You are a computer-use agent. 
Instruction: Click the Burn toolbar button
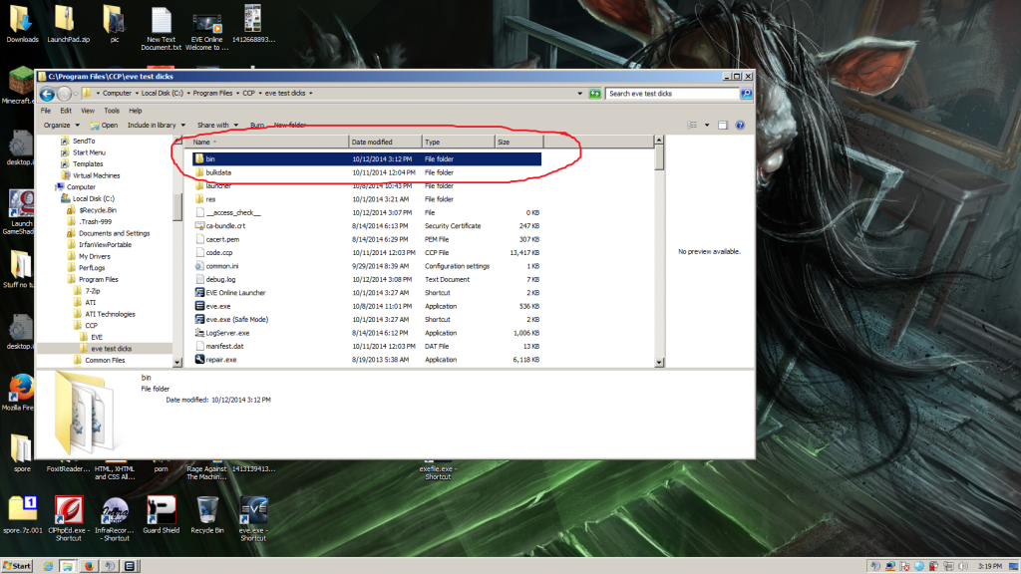(257, 125)
